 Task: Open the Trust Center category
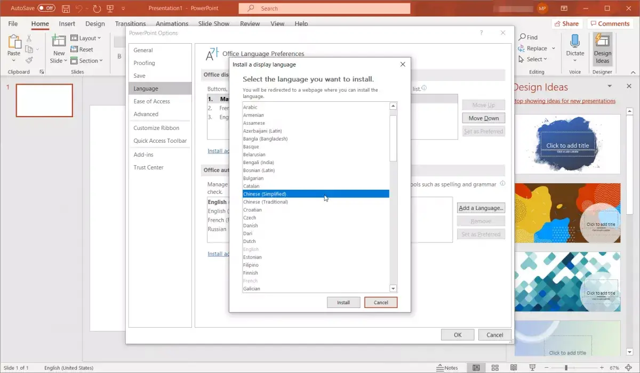[x=160, y=167]
